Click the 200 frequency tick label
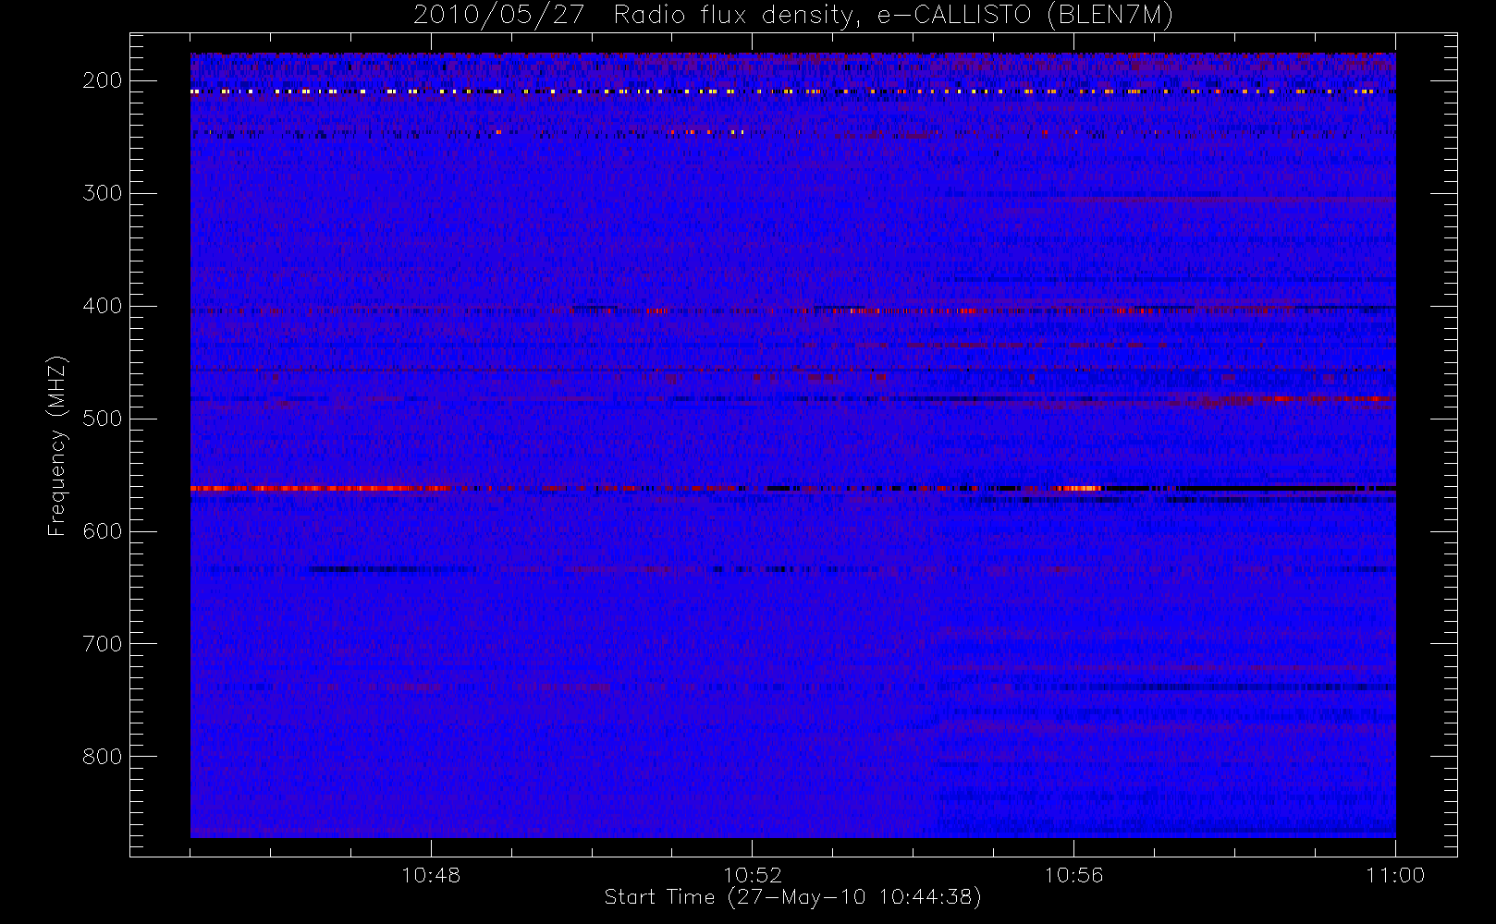Image resolution: width=1496 pixels, height=924 pixels. tap(103, 80)
